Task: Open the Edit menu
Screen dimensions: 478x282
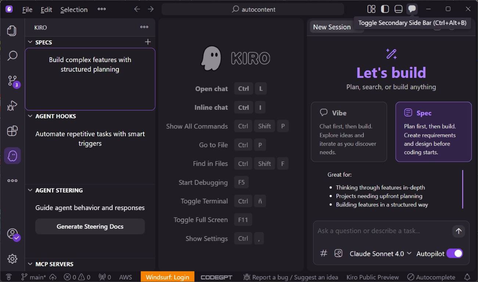Action: coord(46,10)
